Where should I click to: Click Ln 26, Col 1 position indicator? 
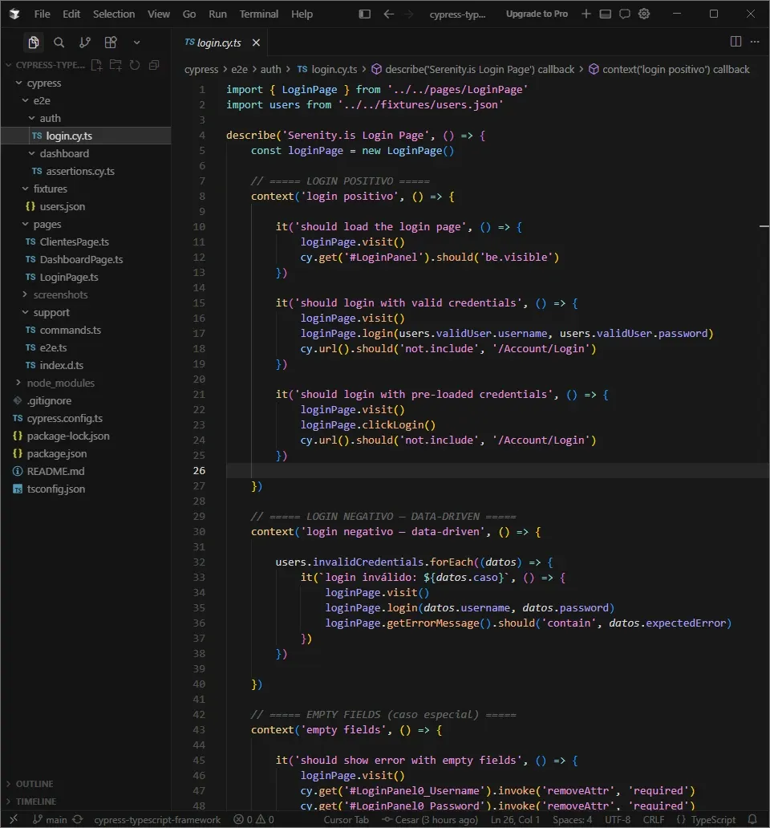(515, 819)
